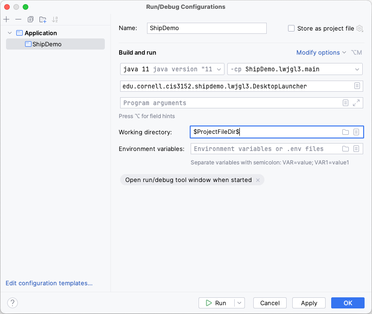
Task: Click the Copy Configuration icon
Action: pyautogui.click(x=31, y=19)
